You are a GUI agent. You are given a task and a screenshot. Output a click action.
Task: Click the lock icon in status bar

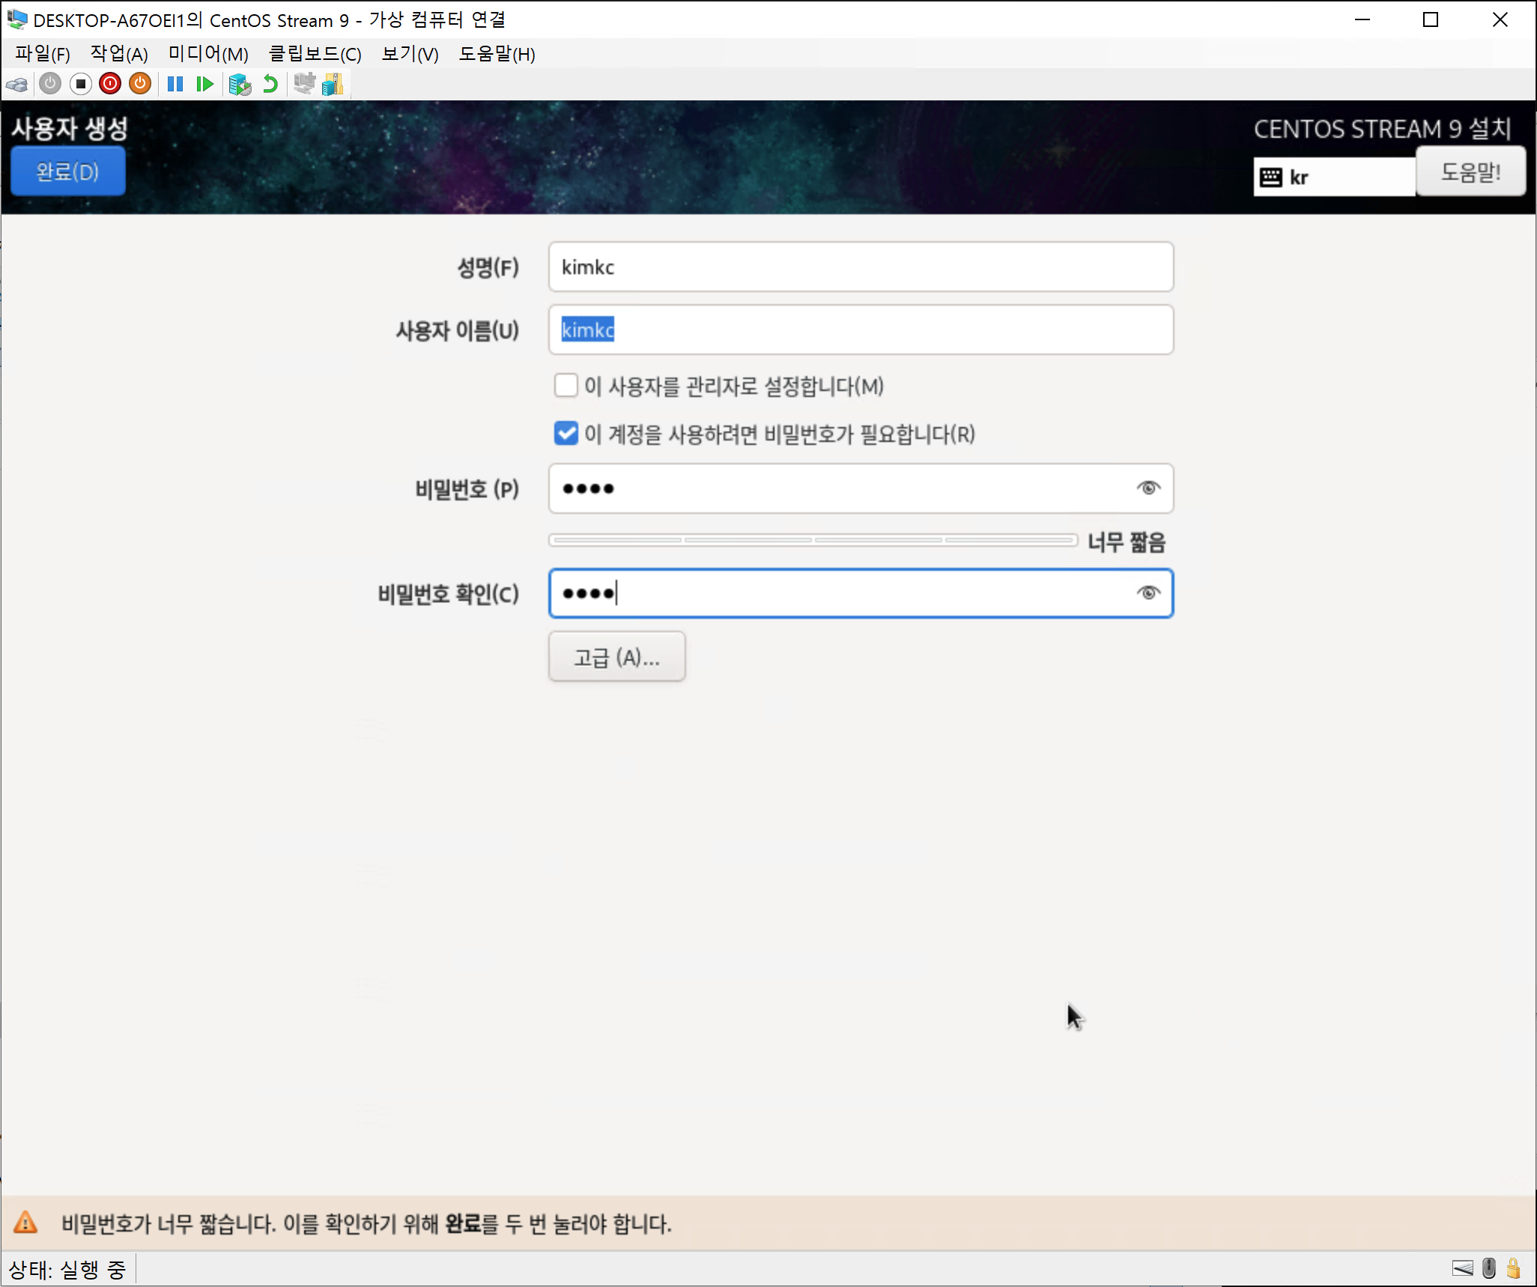[x=1514, y=1268]
